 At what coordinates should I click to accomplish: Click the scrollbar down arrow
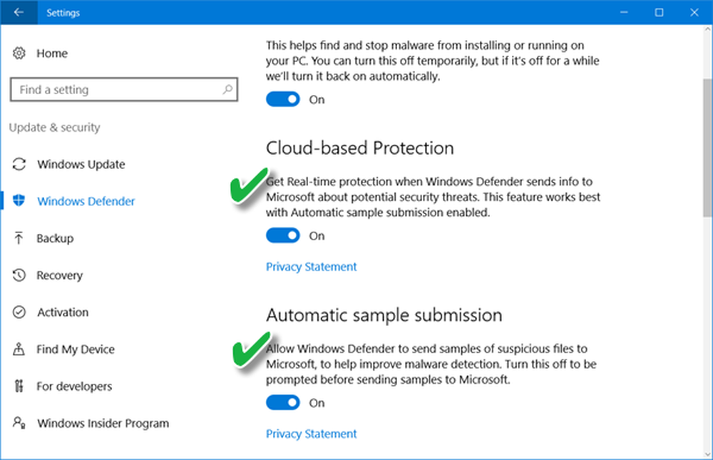(x=707, y=454)
